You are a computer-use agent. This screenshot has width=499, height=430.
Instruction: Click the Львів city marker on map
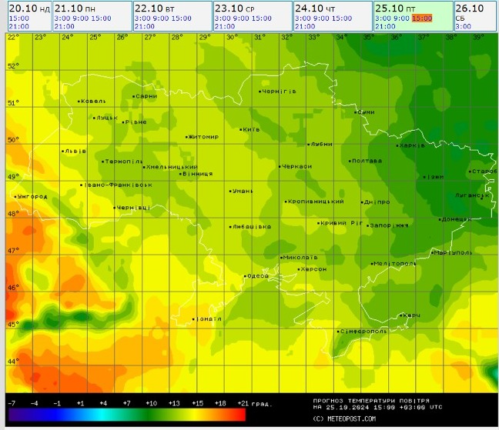tap(63, 151)
